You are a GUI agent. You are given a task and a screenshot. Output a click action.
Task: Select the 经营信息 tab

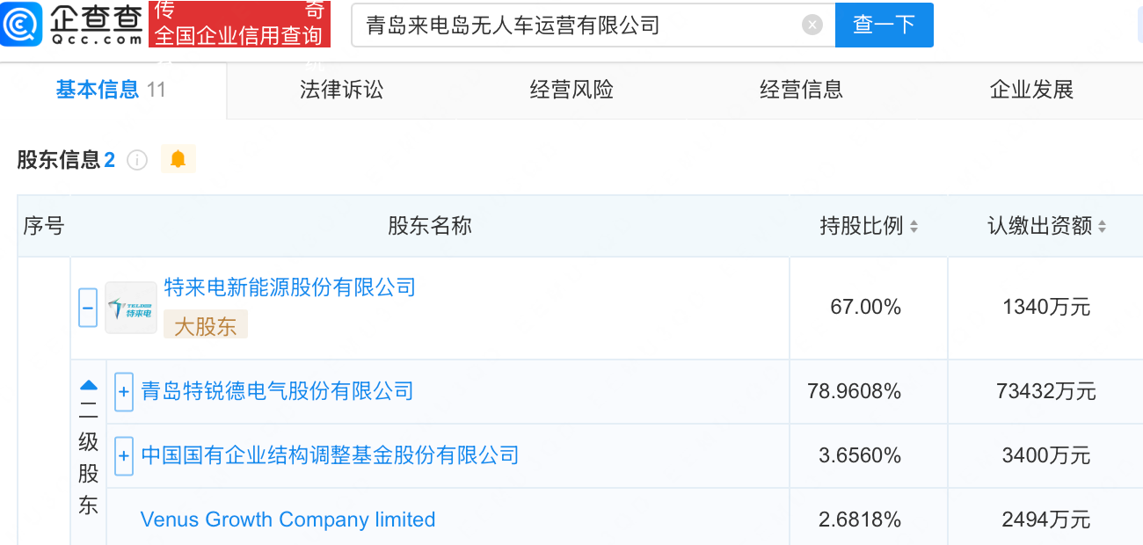pos(801,90)
